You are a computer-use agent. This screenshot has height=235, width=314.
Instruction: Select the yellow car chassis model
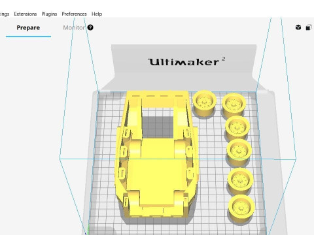(x=157, y=155)
